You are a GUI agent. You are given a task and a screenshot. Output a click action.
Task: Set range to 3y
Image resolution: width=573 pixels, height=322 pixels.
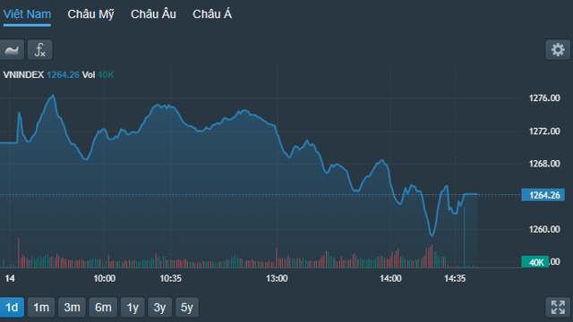[159, 307]
